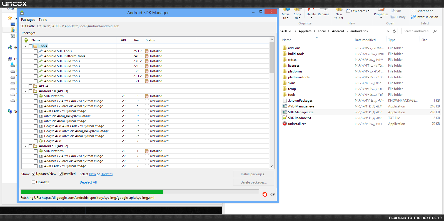Click the Android SDK Platform-tools wrench icon
The width and height of the screenshot is (444, 221).
41,56
